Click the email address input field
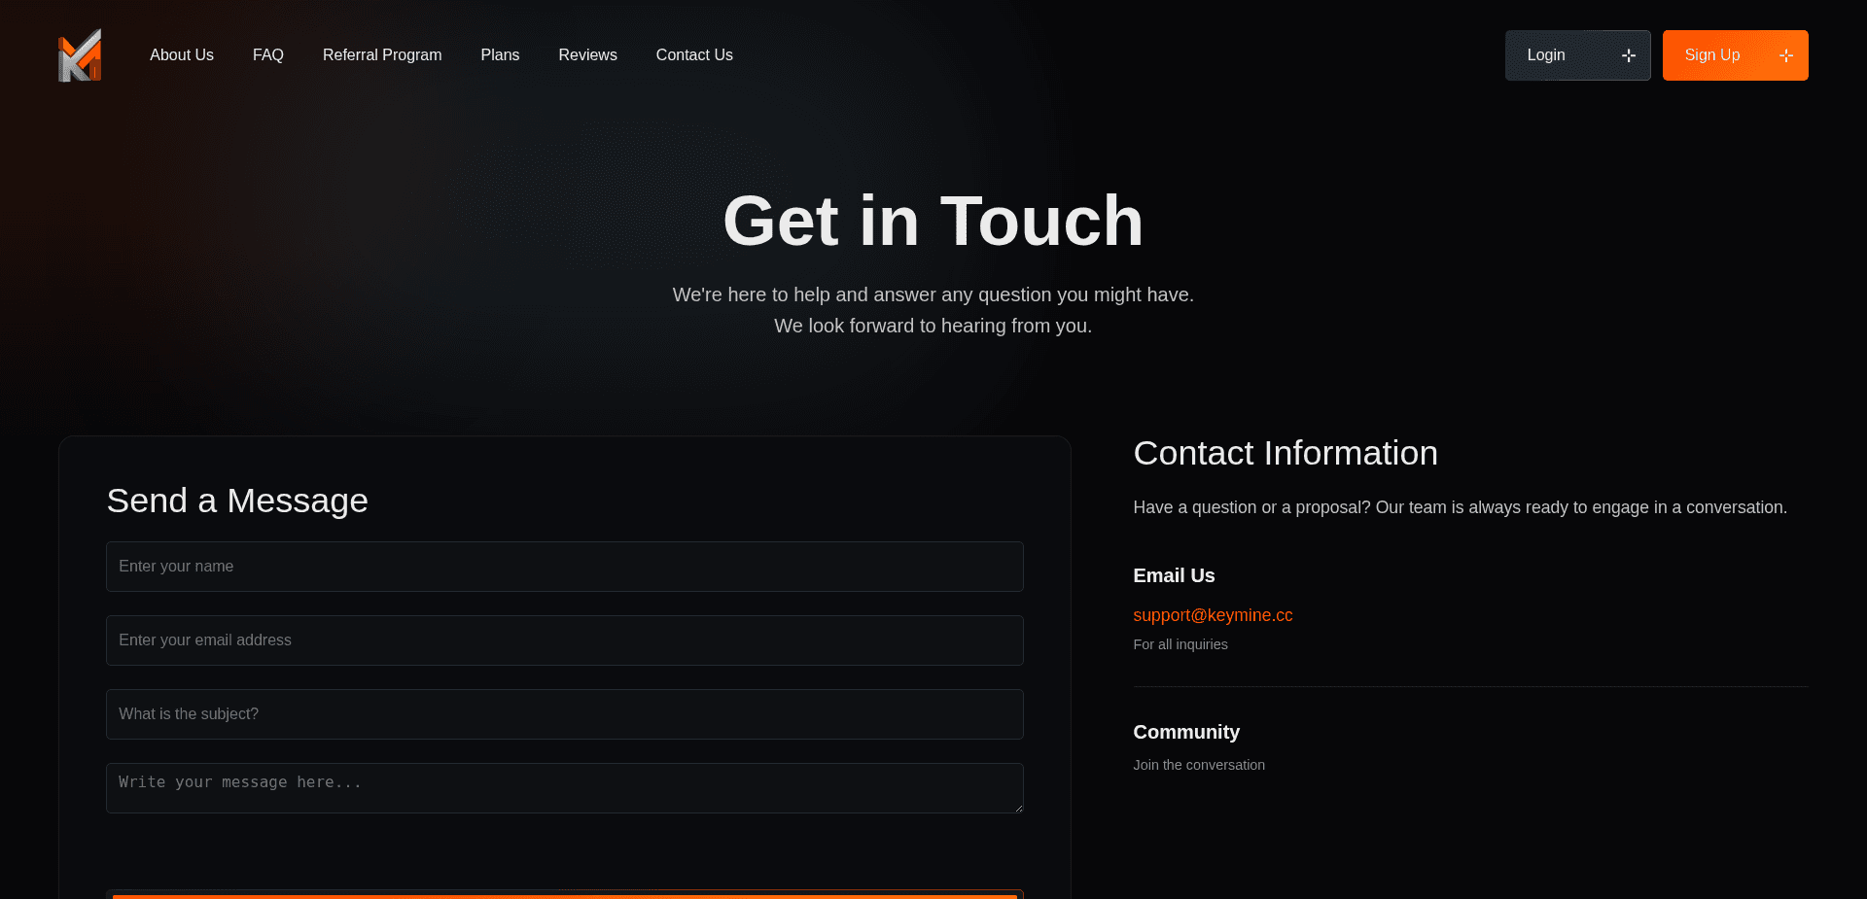 click(564, 640)
